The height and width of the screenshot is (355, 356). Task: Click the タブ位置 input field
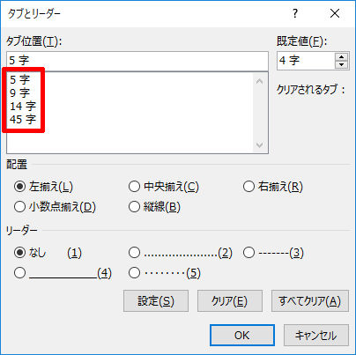pos(137,61)
